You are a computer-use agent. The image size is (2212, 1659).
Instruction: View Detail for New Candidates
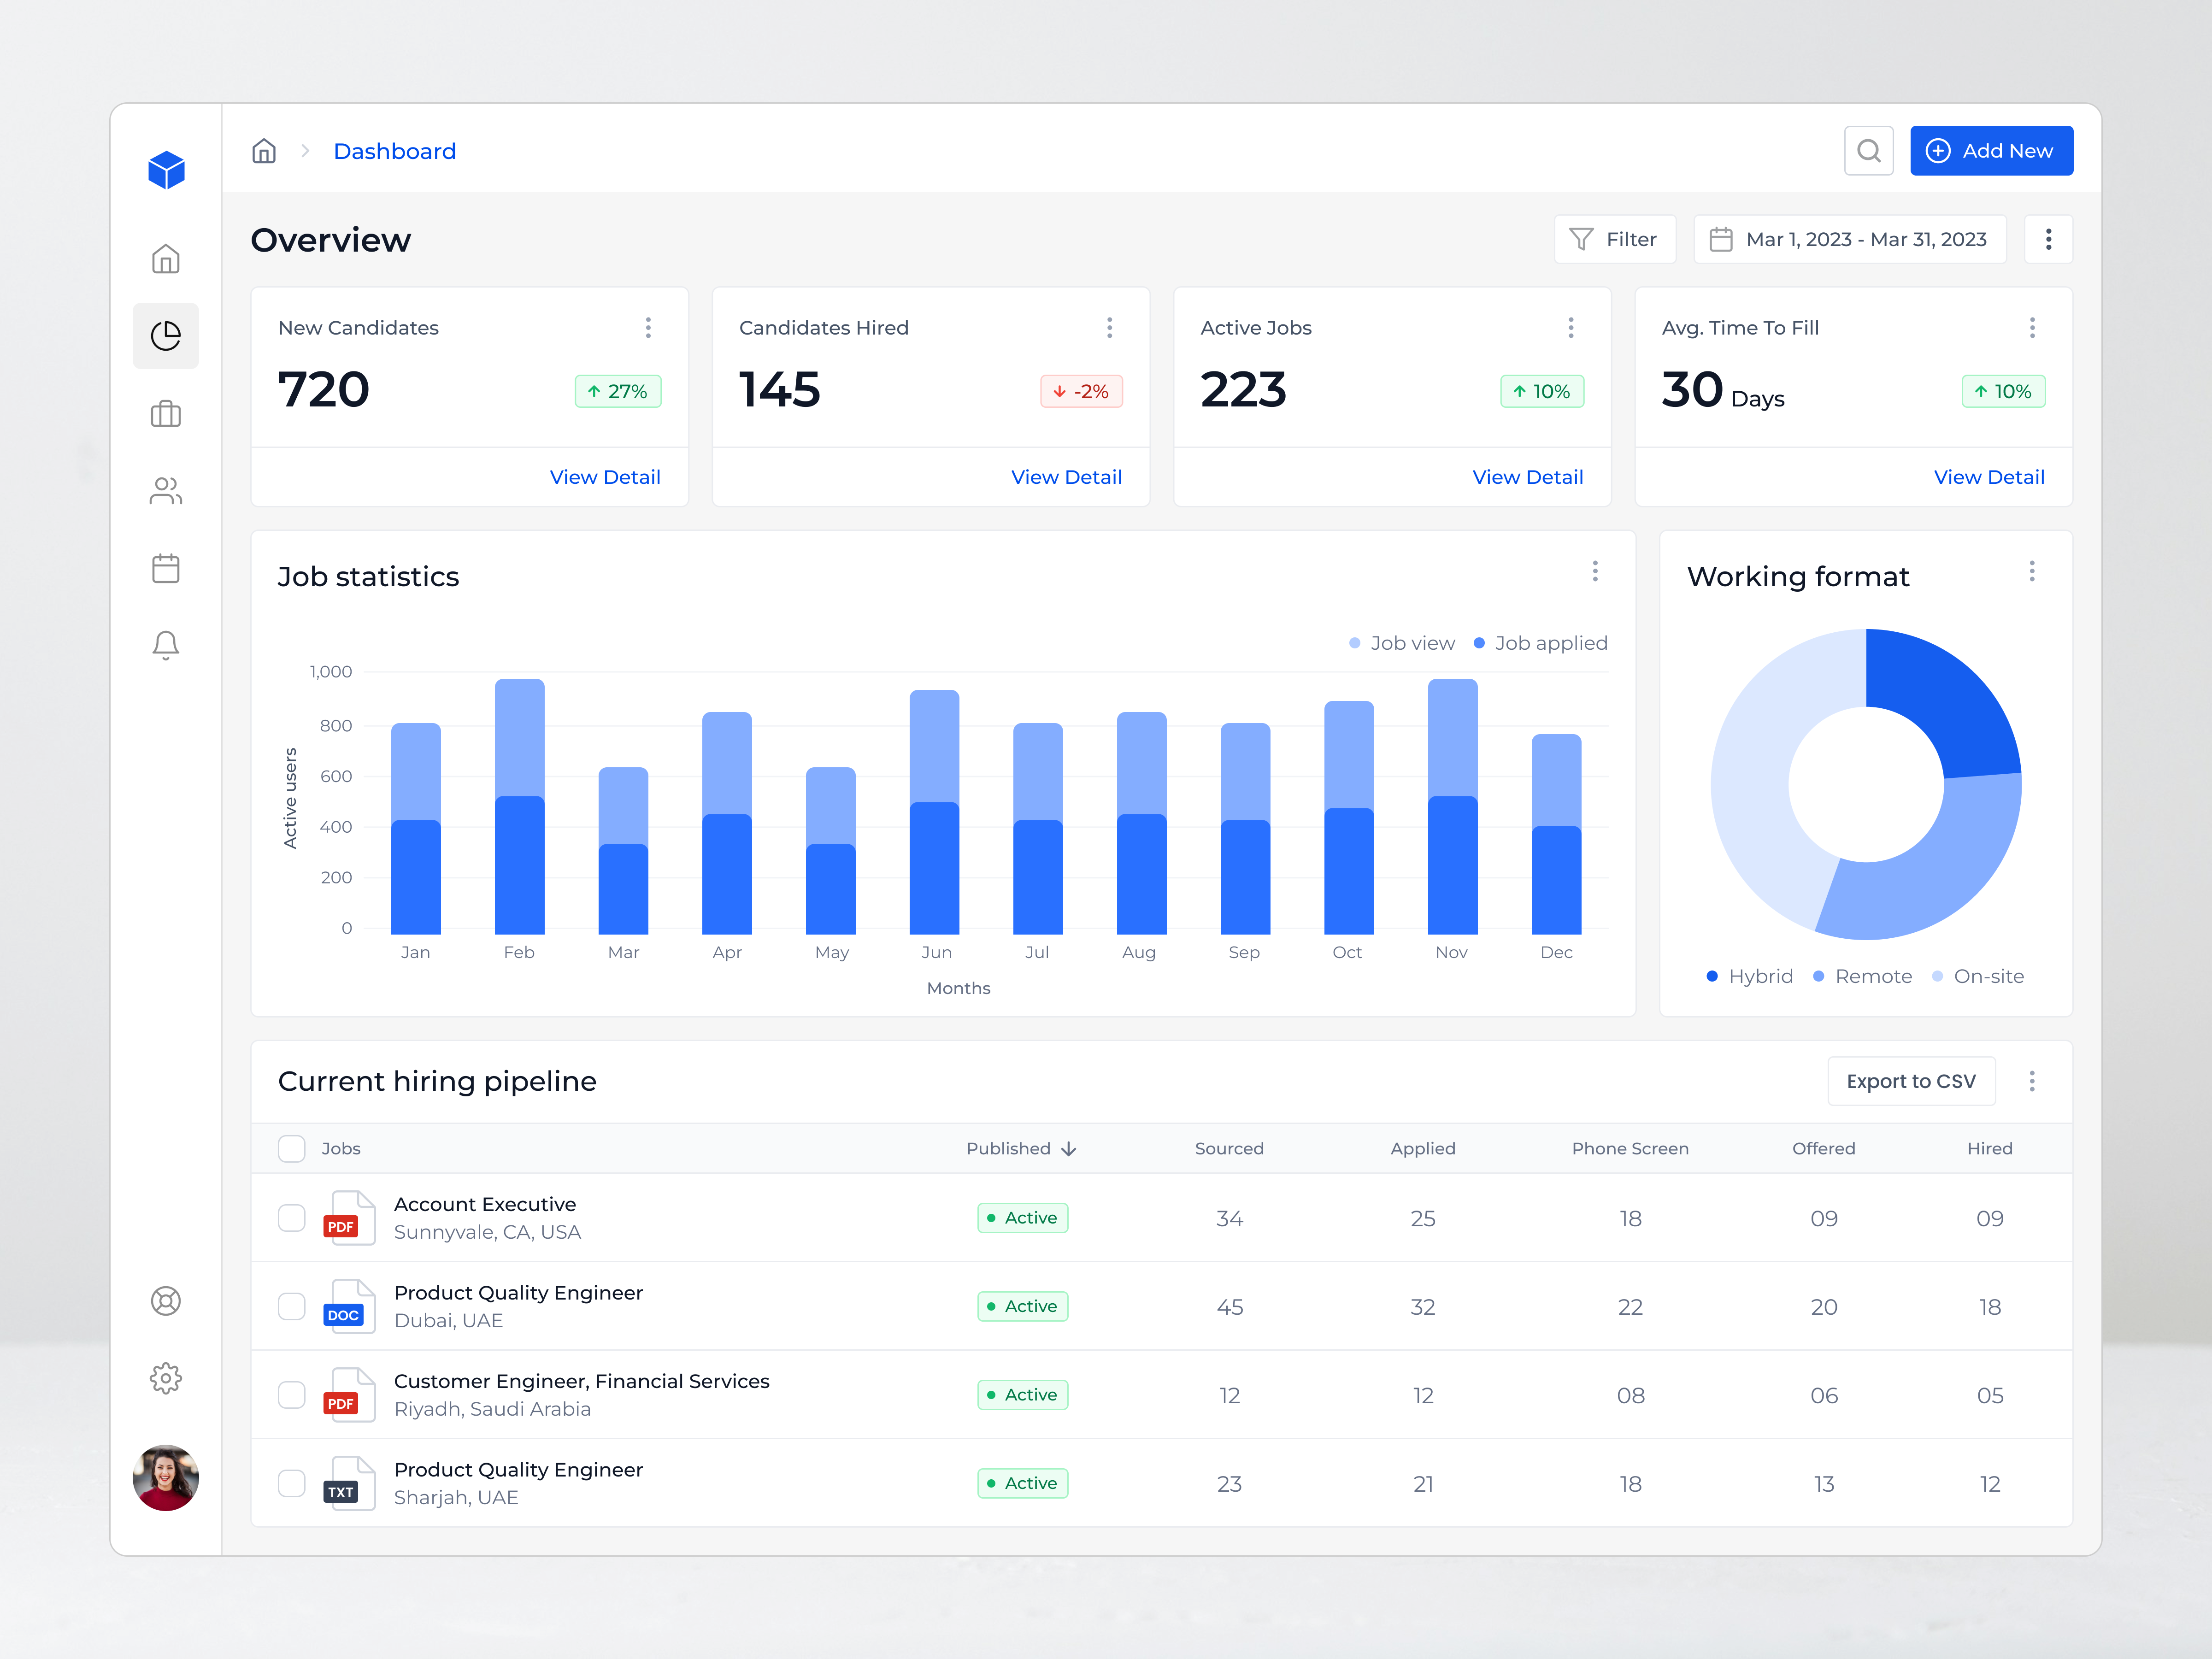click(605, 477)
